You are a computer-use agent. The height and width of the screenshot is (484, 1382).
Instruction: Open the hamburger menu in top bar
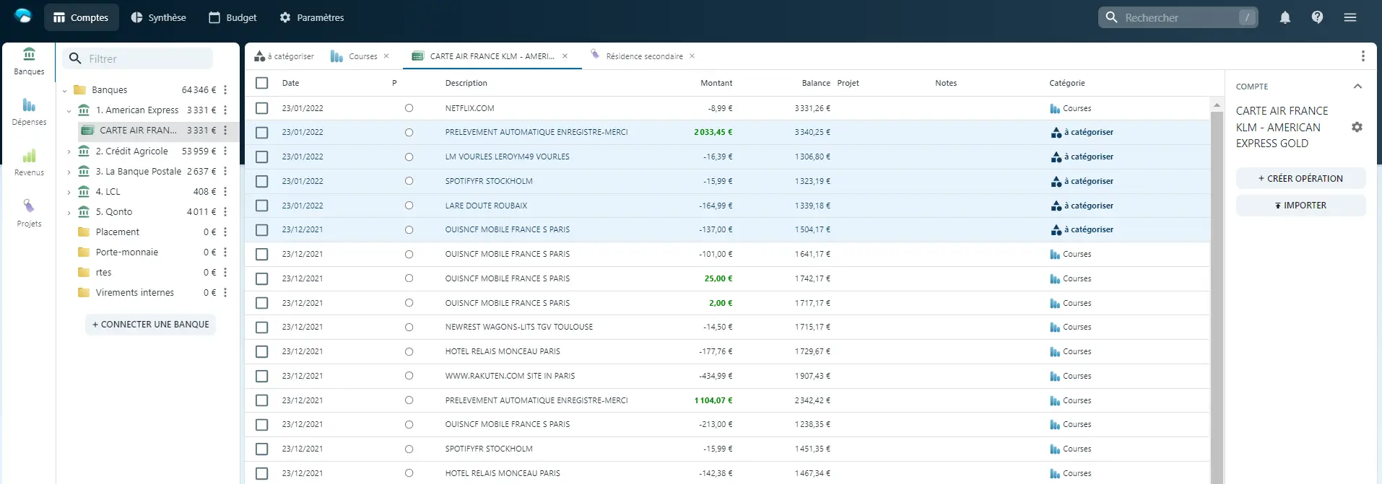pyautogui.click(x=1350, y=17)
